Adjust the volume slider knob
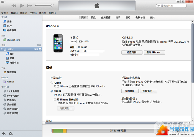 click(x=53, y=6)
